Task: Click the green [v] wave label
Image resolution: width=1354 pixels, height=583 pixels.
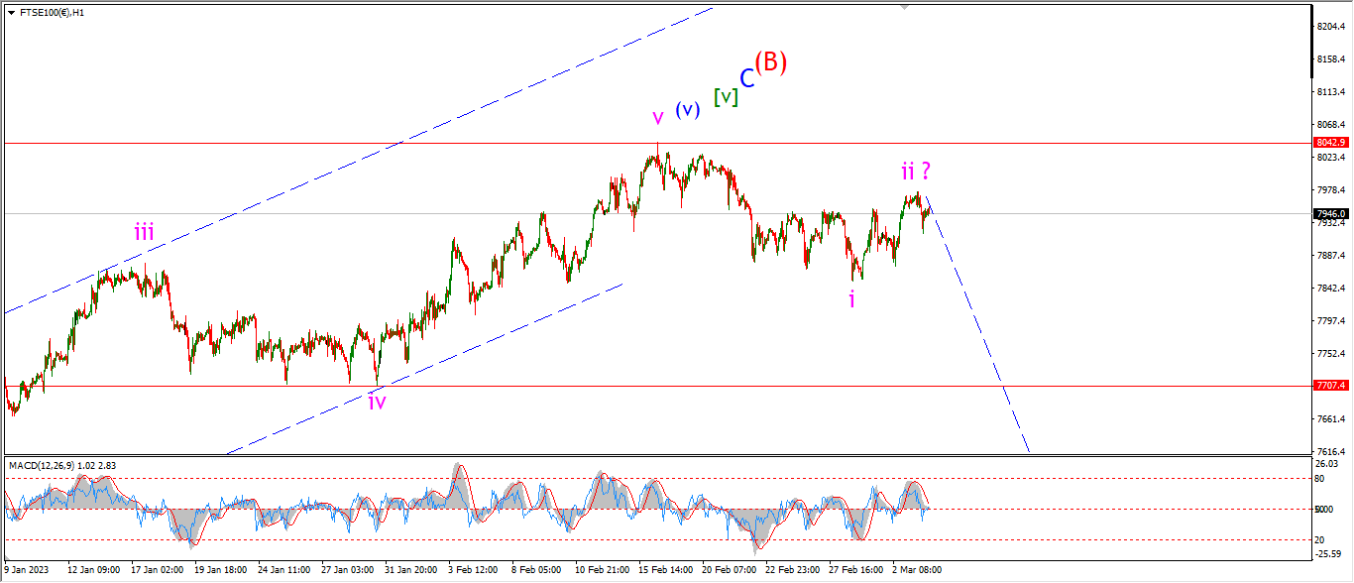Action: [726, 97]
